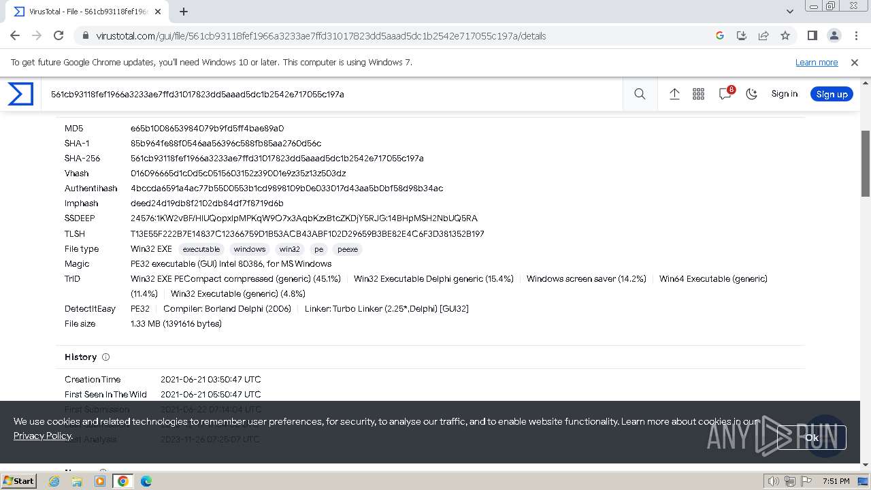Open Microsoft Edge from taskbar
Image resolution: width=871 pixels, height=490 pixels.
point(146,481)
